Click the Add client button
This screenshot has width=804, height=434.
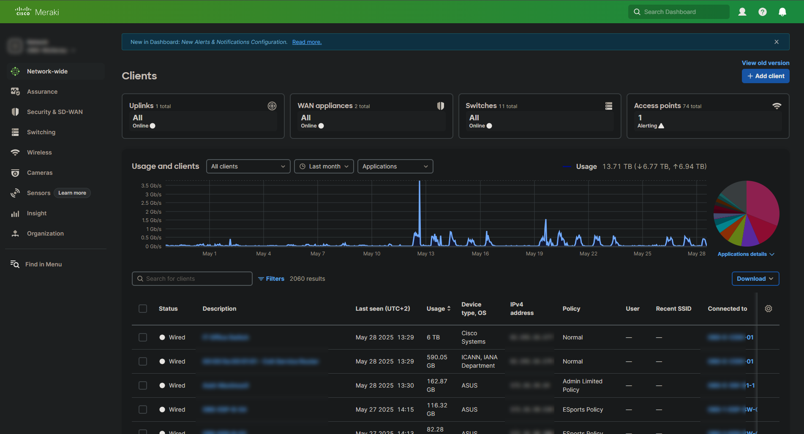point(765,76)
